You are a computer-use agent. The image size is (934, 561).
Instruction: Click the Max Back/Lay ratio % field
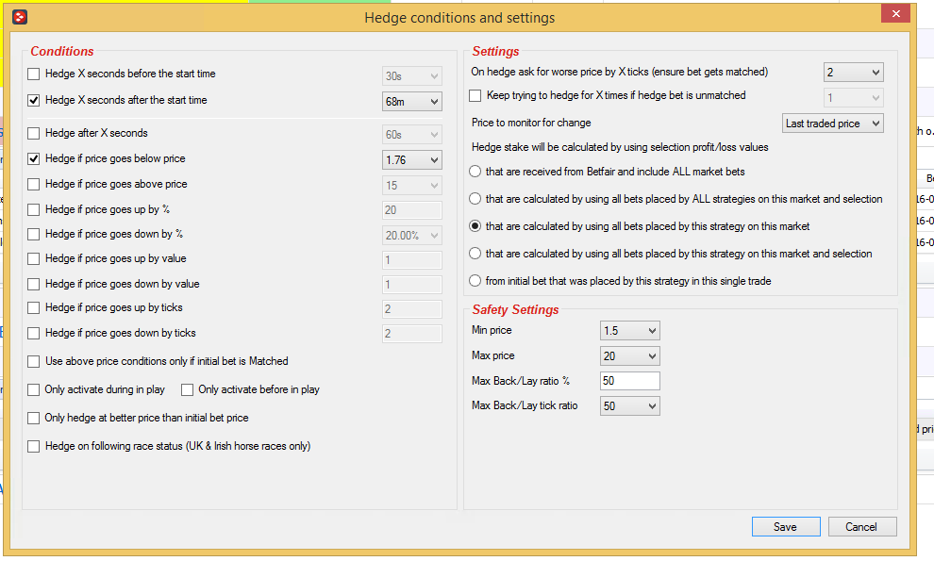tap(630, 381)
